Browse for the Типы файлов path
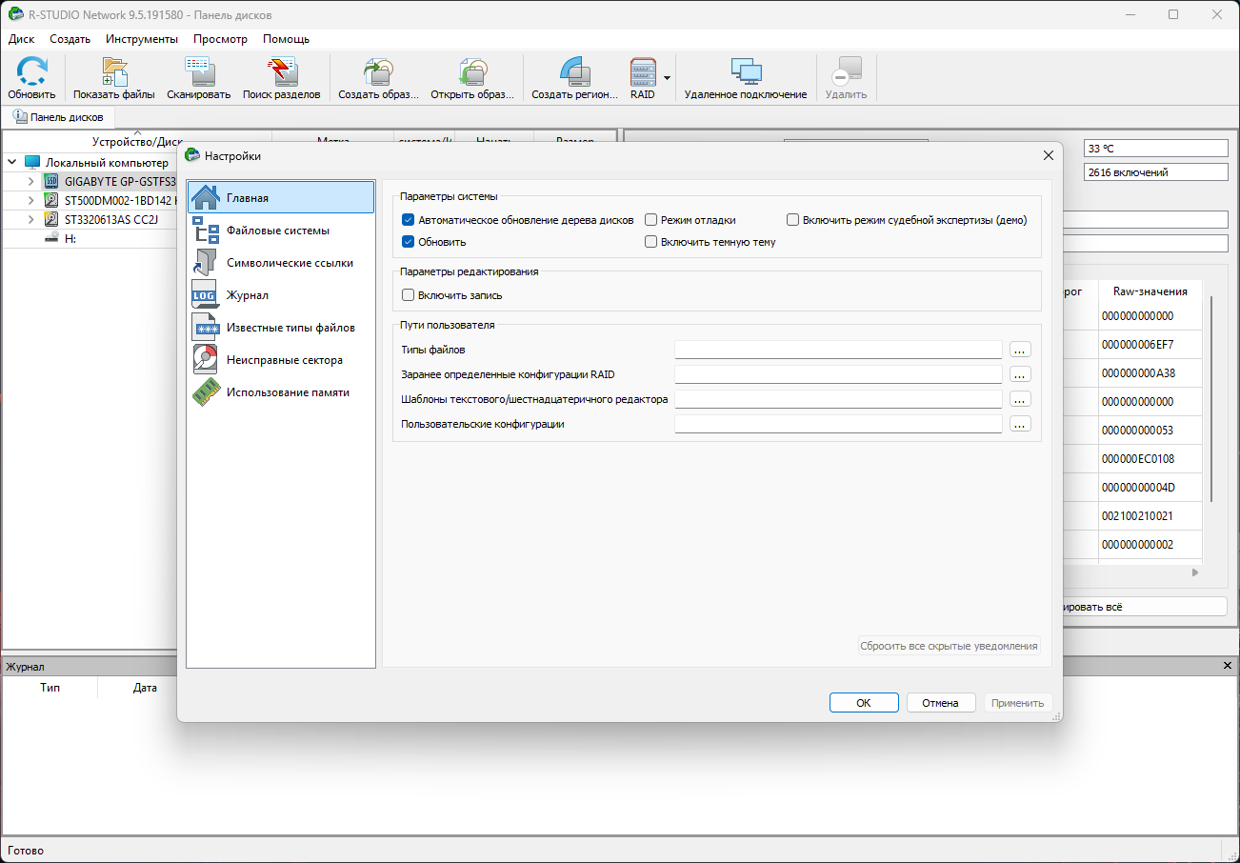 pos(1020,350)
